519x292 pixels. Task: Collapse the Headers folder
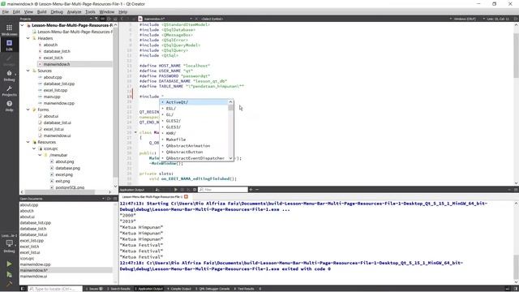tap(28, 38)
